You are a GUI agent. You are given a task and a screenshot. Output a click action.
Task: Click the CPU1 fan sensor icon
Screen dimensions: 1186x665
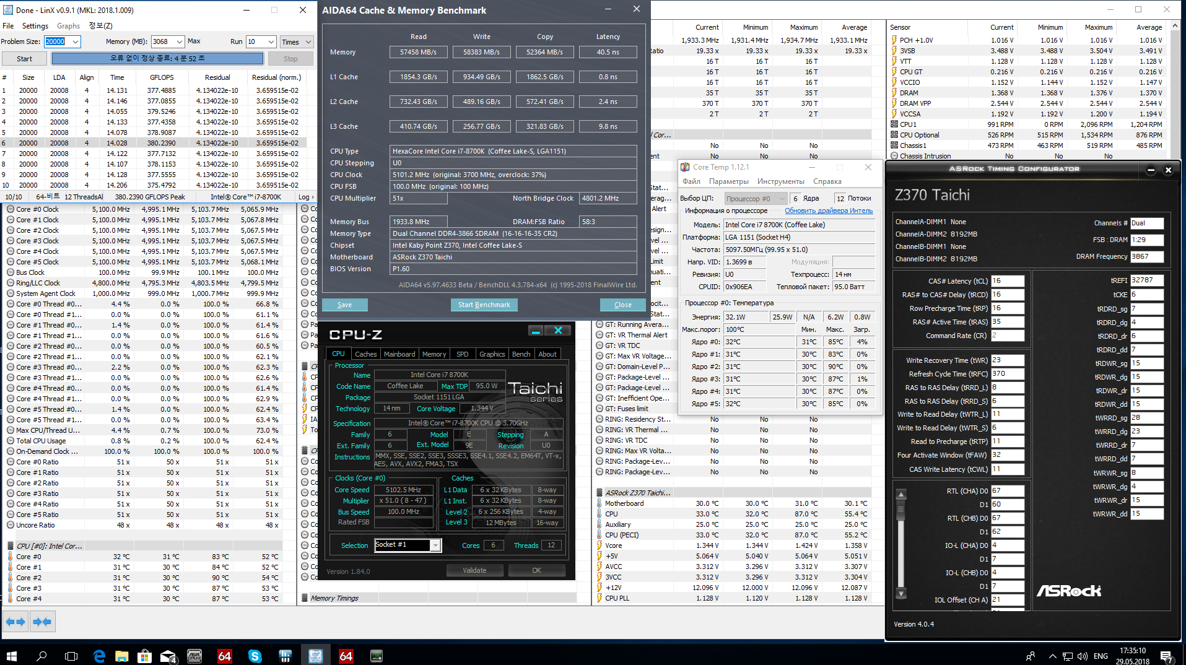pyautogui.click(x=894, y=124)
